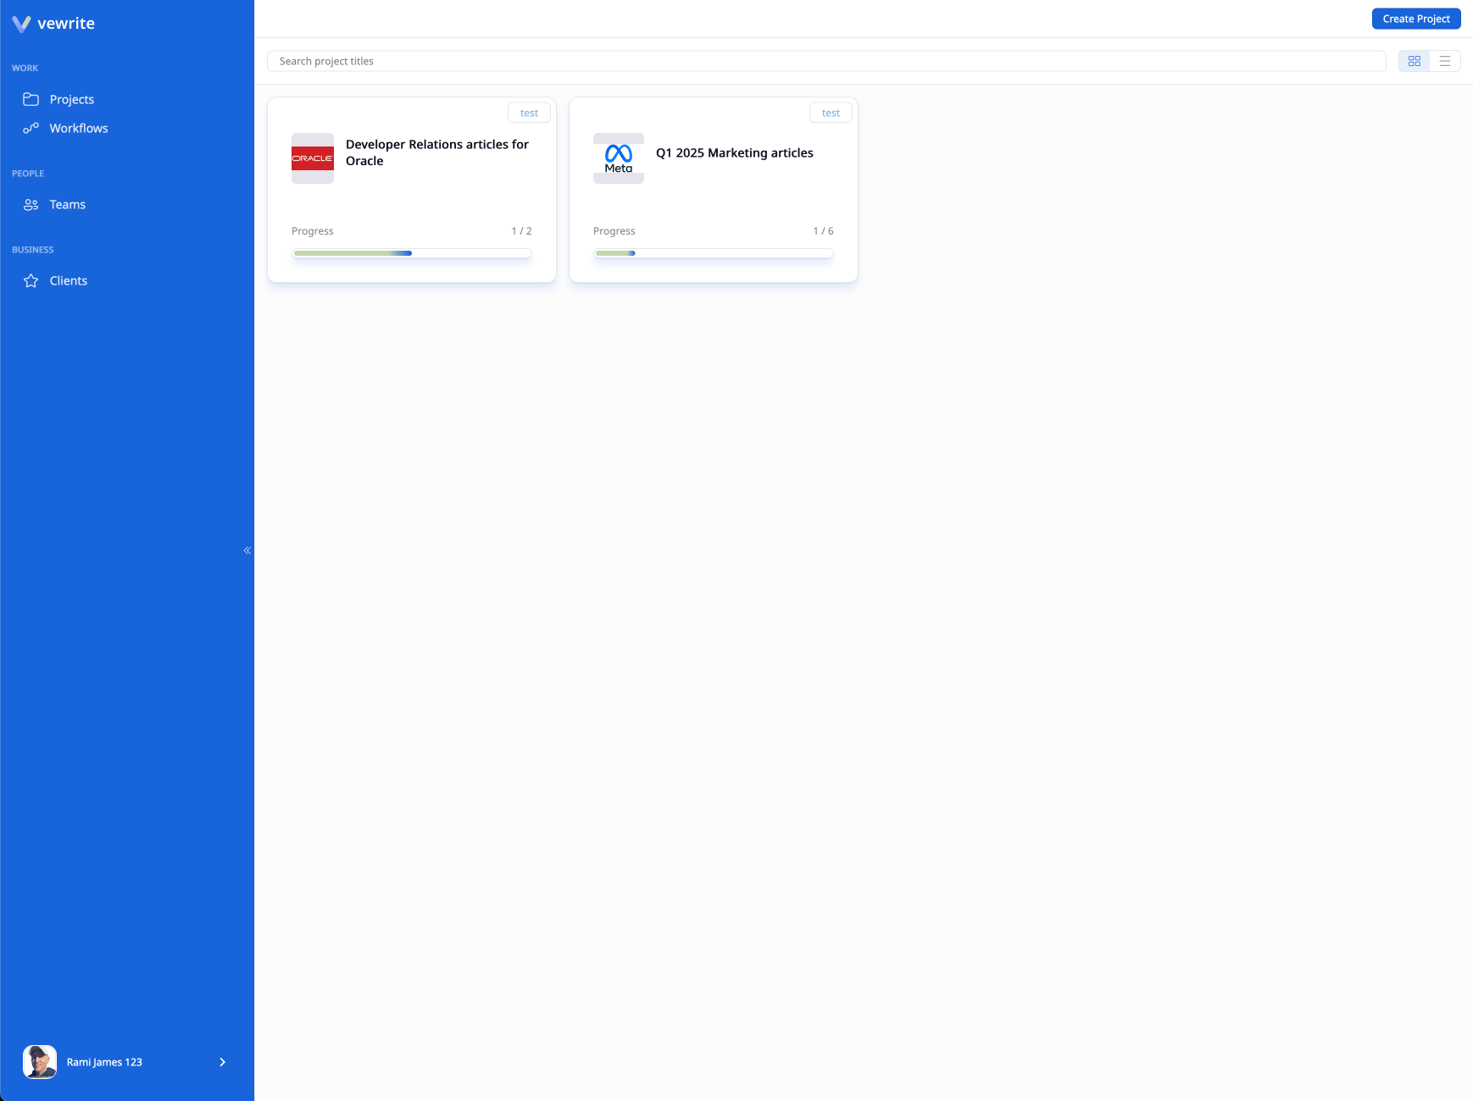Viewport: 1473px width, 1101px height.
Task: Expand user menu chevron next to Rami James
Action: point(223,1062)
